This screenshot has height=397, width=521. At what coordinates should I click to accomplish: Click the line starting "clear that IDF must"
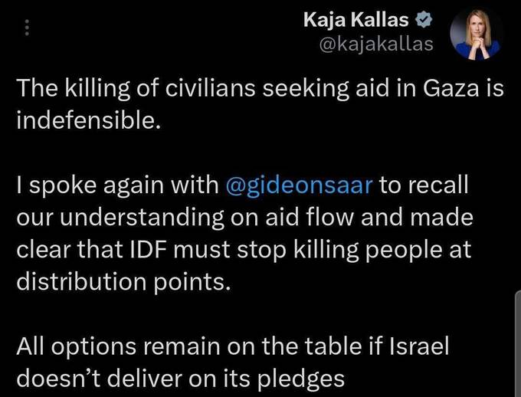point(245,250)
